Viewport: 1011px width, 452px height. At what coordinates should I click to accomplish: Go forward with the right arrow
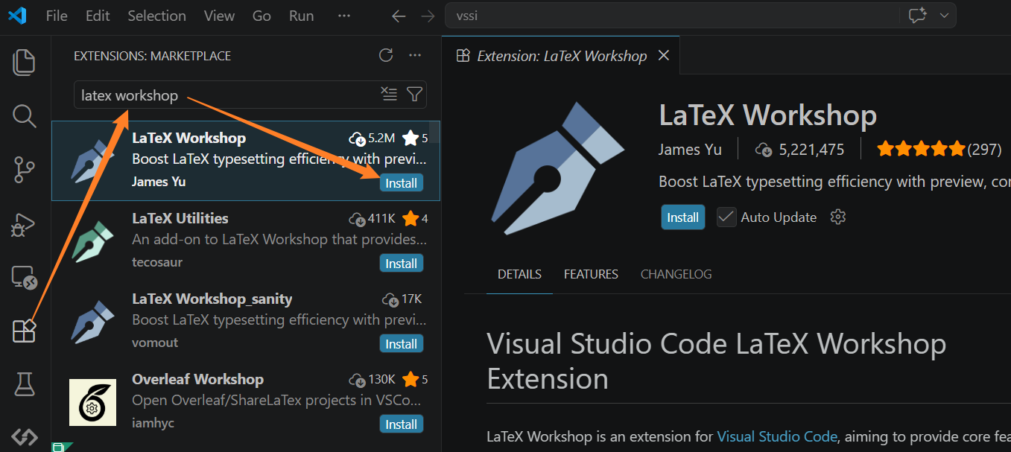(427, 16)
